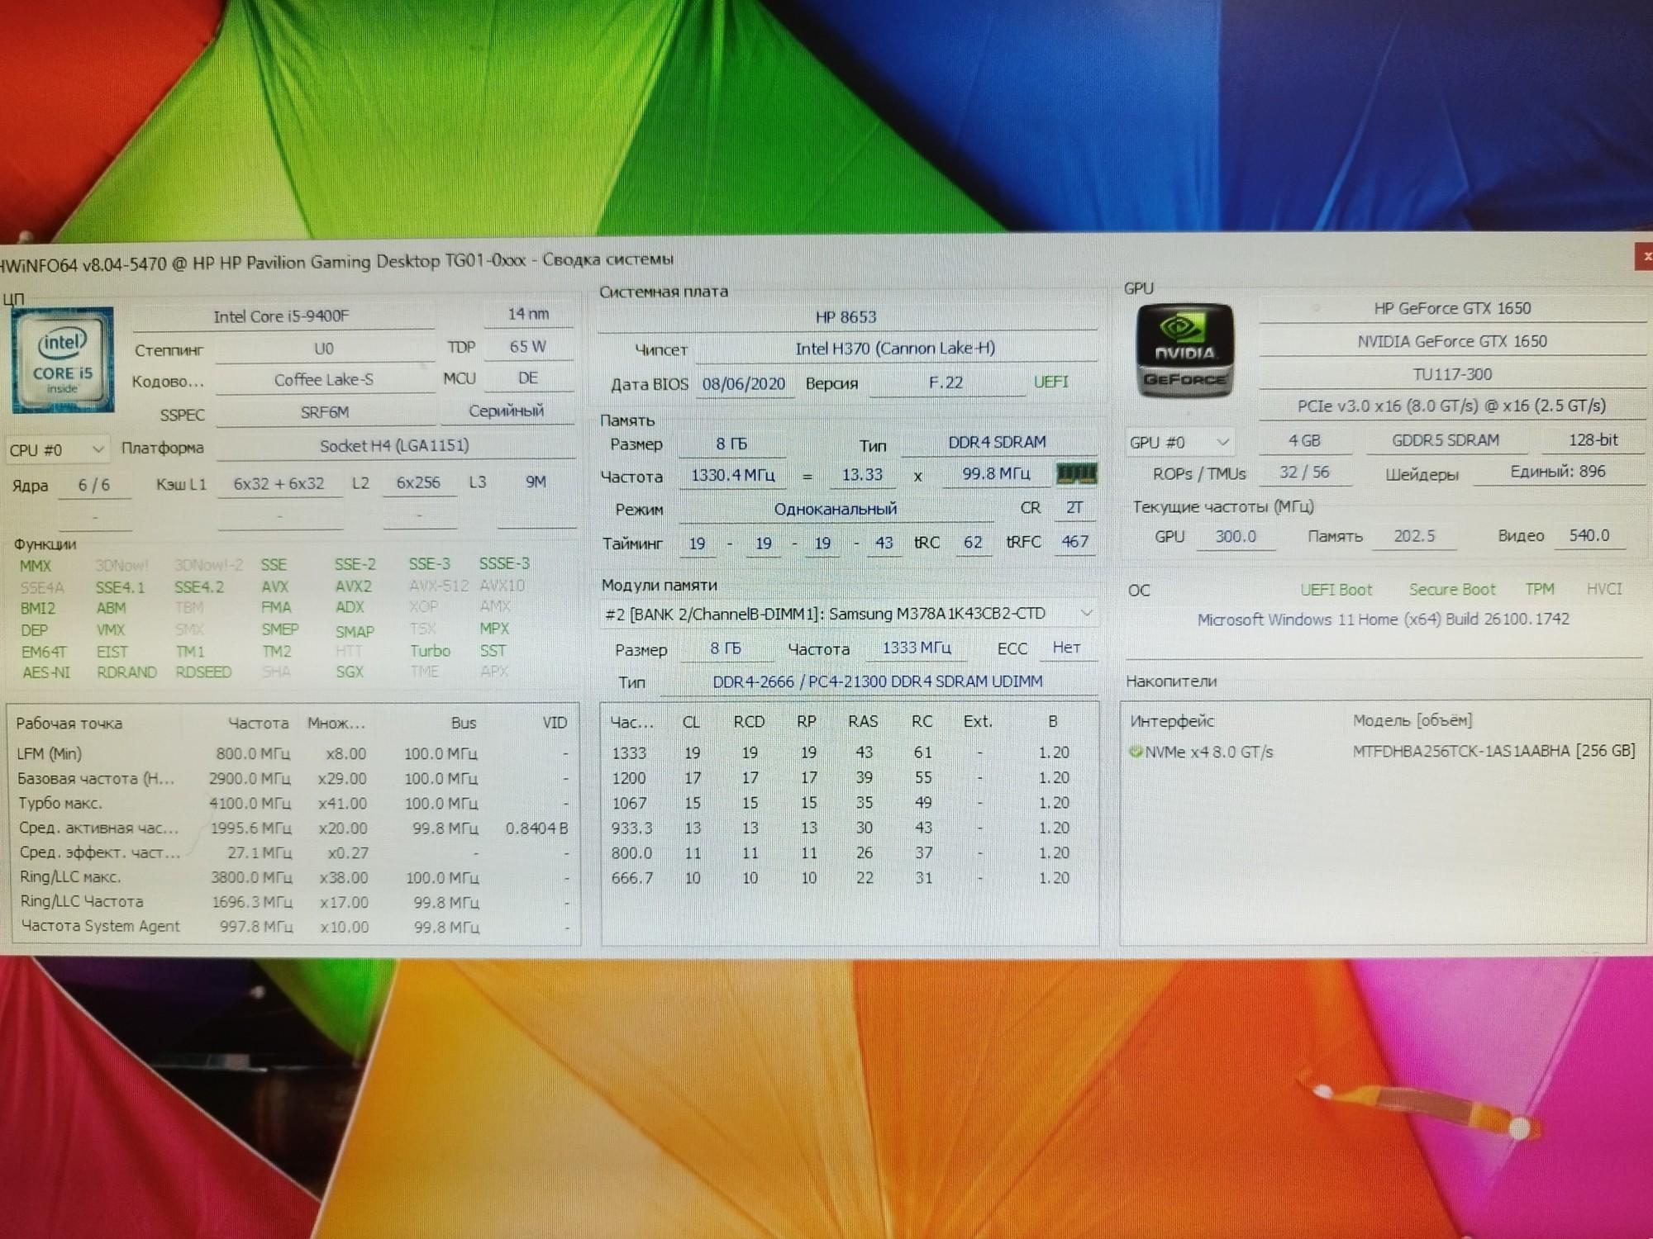
Task: Click the 0.8404 В VID value
Action: coord(536,828)
